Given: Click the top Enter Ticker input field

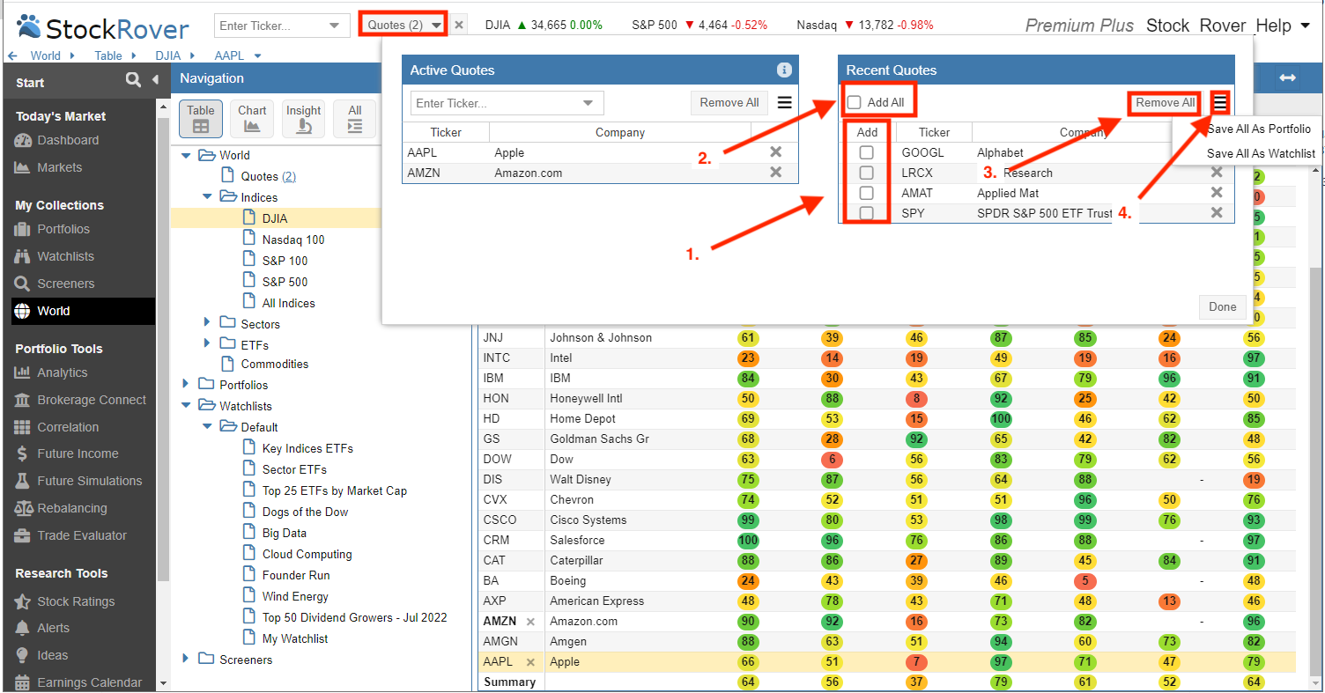Looking at the screenshot, I should [x=270, y=26].
